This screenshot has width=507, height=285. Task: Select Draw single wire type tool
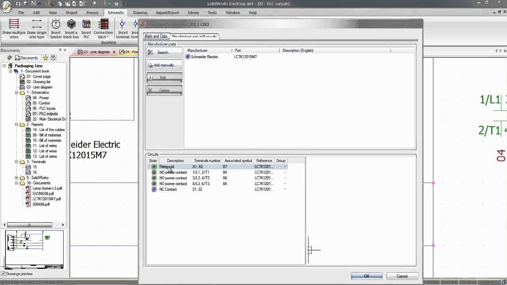pyautogui.click(x=36, y=29)
